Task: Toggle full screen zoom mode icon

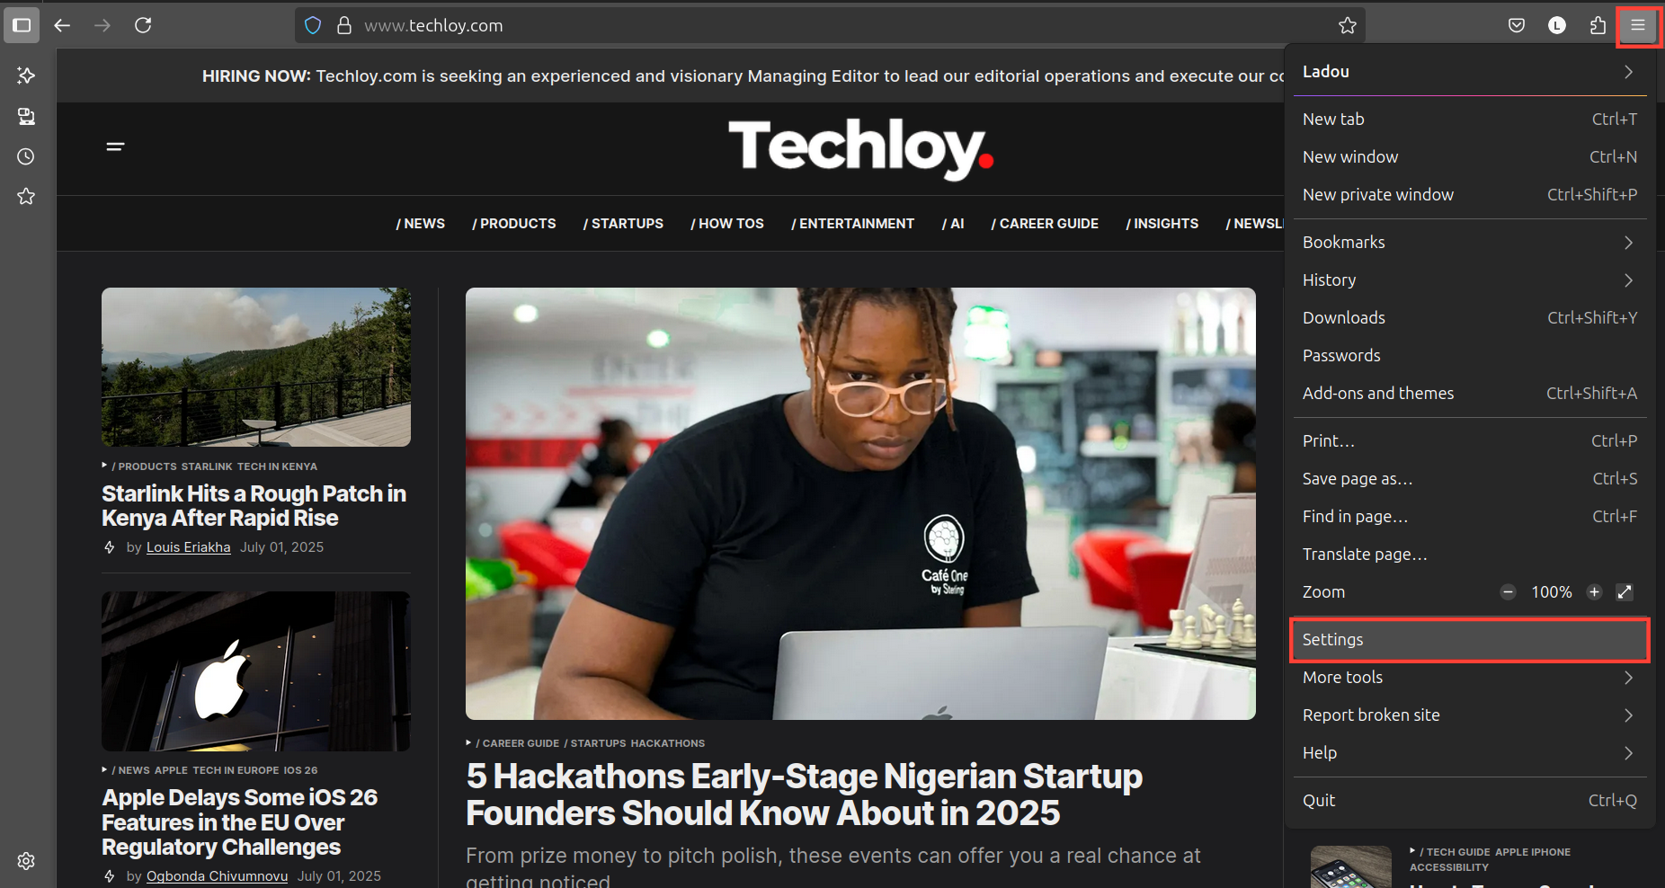Action: [1625, 591]
